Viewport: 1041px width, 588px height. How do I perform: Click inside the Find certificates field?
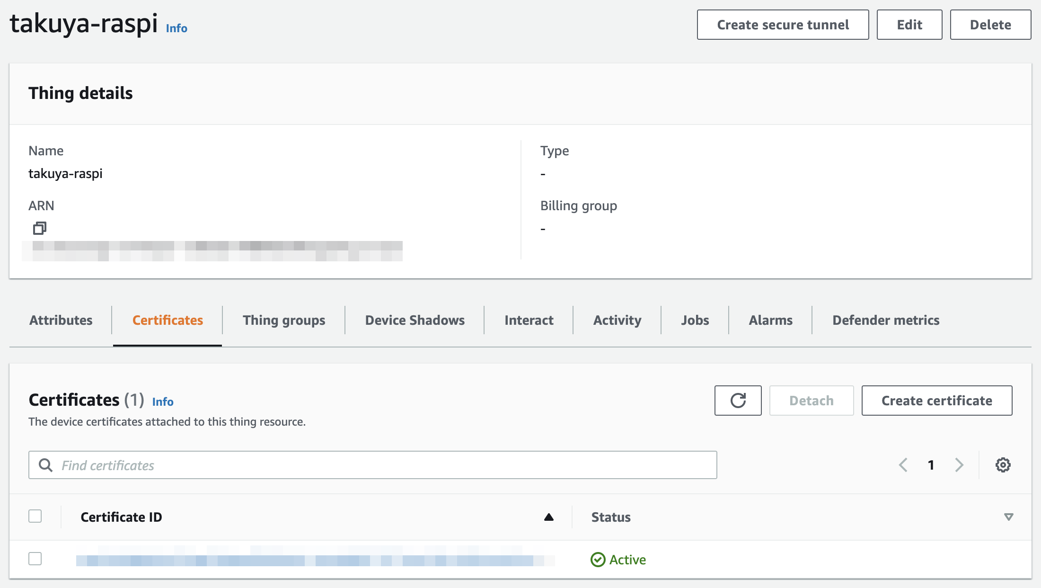237,465
